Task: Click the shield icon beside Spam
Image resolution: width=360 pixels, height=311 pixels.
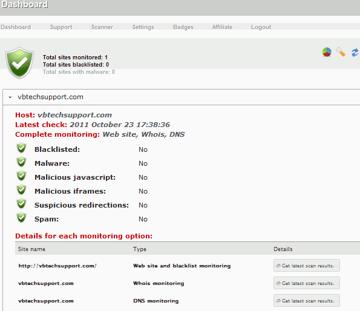Action: 22,218
